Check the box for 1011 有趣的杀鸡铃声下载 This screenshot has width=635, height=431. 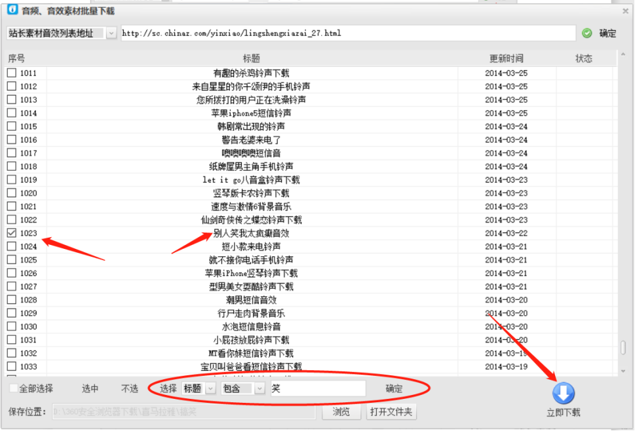click(x=11, y=73)
